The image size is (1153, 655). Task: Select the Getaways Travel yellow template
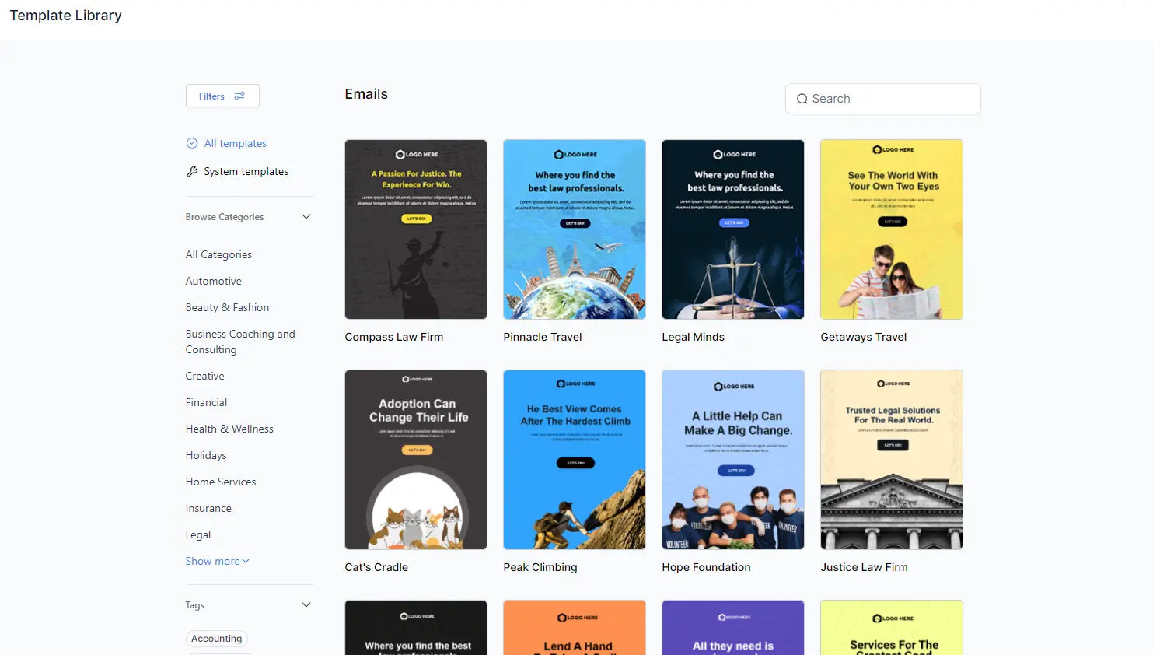click(892, 229)
